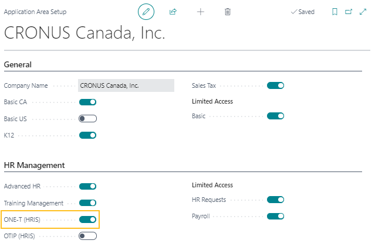The width and height of the screenshot is (375, 247).
Task: Click the Saved status indicator
Action: pos(303,12)
